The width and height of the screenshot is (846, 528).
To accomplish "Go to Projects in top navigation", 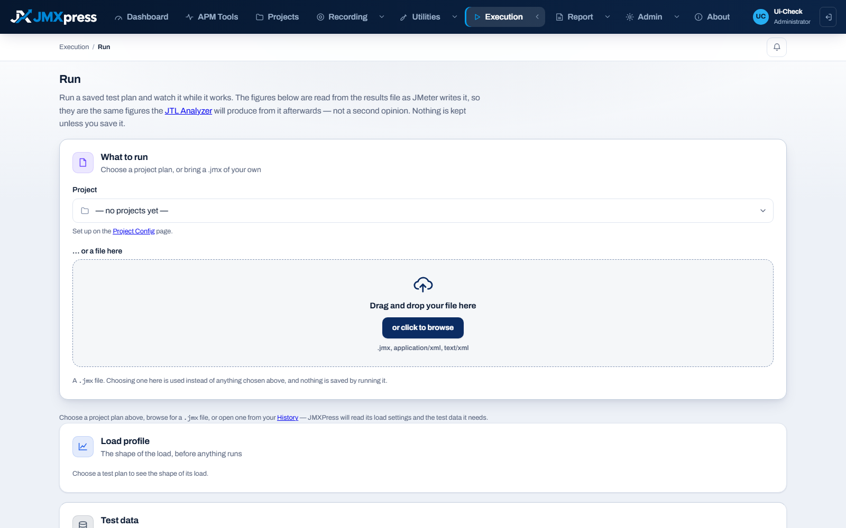I will 277,17.
